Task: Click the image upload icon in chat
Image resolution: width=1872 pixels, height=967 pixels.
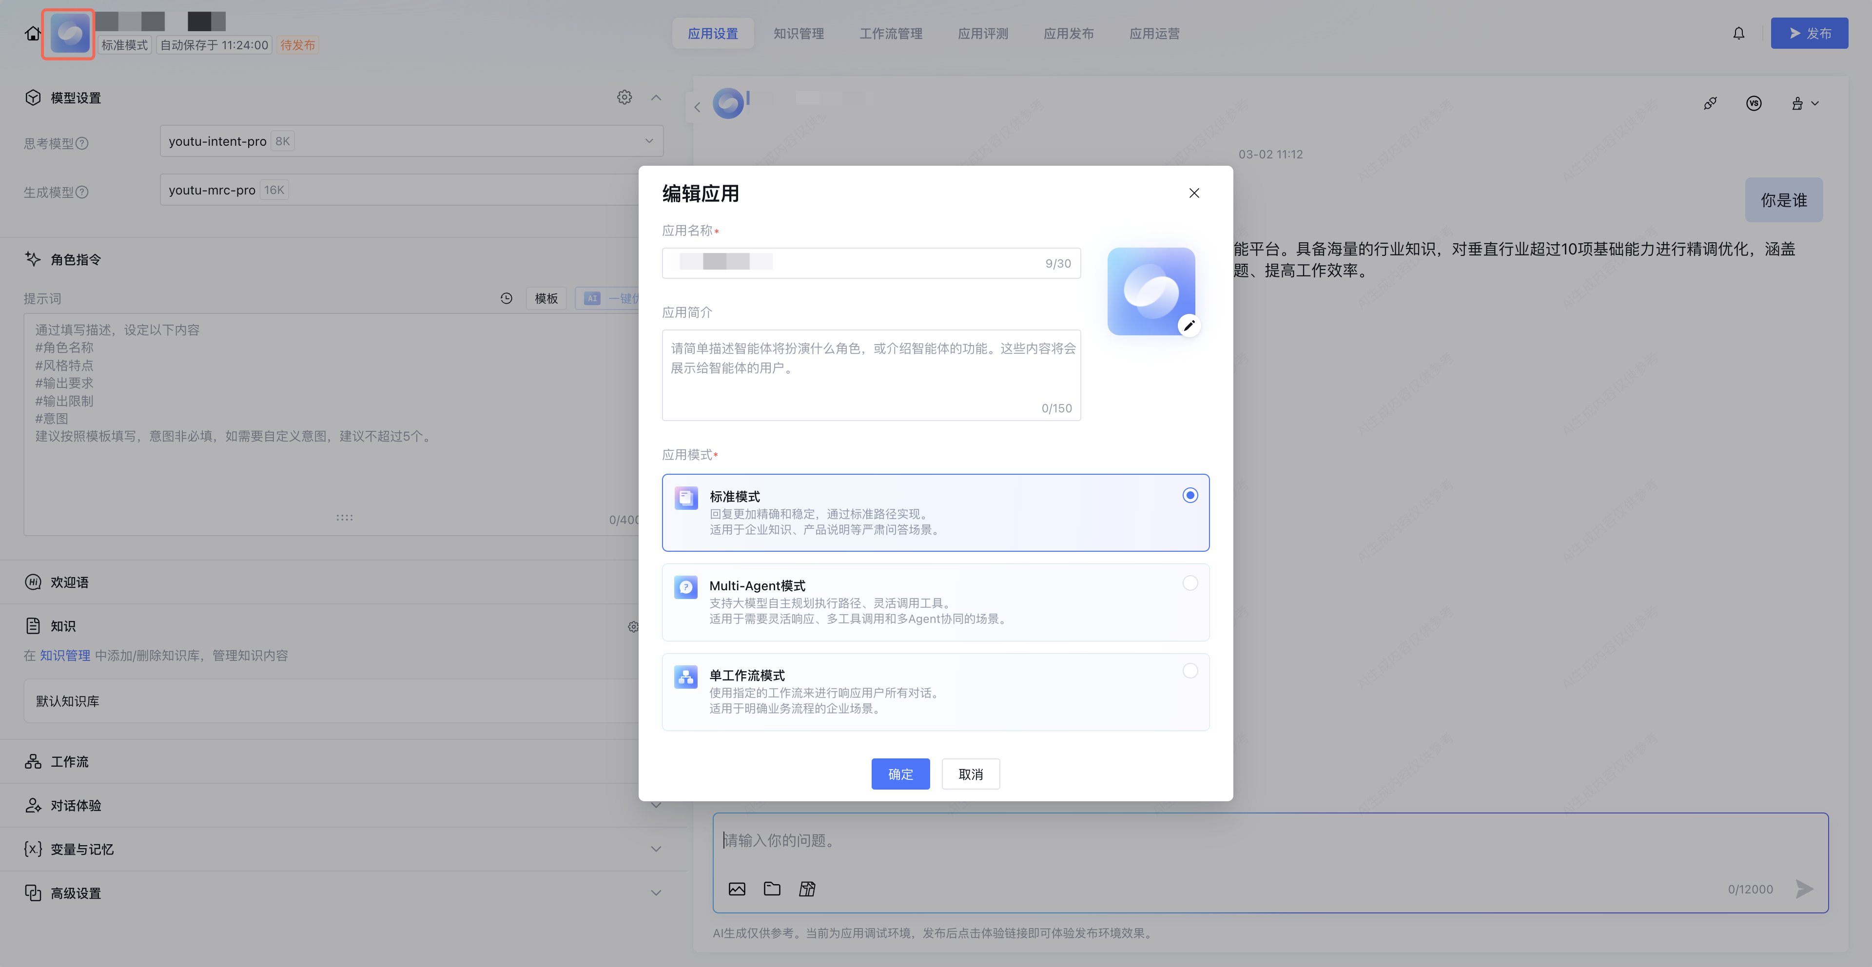Action: pyautogui.click(x=737, y=889)
